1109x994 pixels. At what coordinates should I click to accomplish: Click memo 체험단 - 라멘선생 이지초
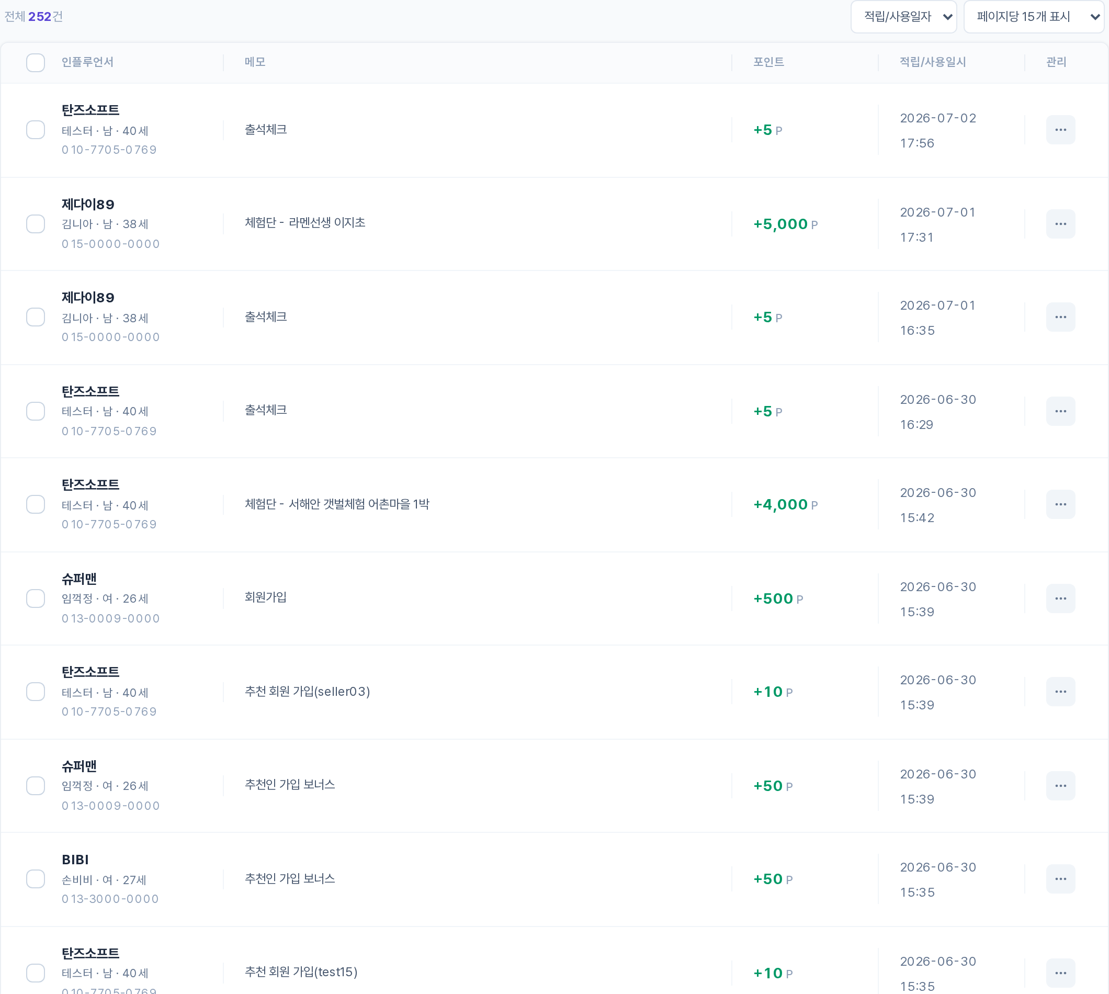[304, 223]
